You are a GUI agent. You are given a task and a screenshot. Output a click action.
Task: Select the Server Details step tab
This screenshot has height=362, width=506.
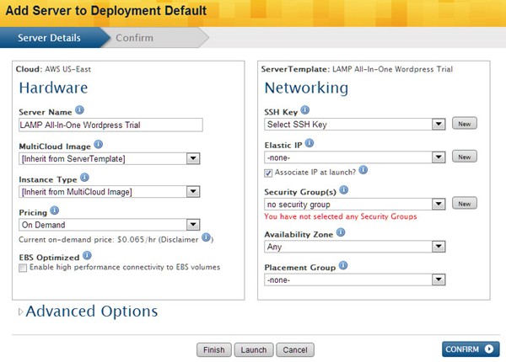50,38
